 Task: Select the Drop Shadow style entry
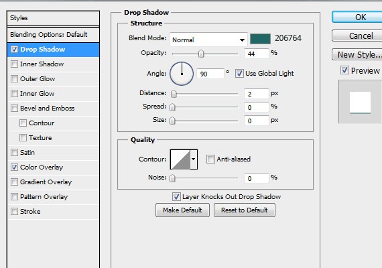[53, 50]
